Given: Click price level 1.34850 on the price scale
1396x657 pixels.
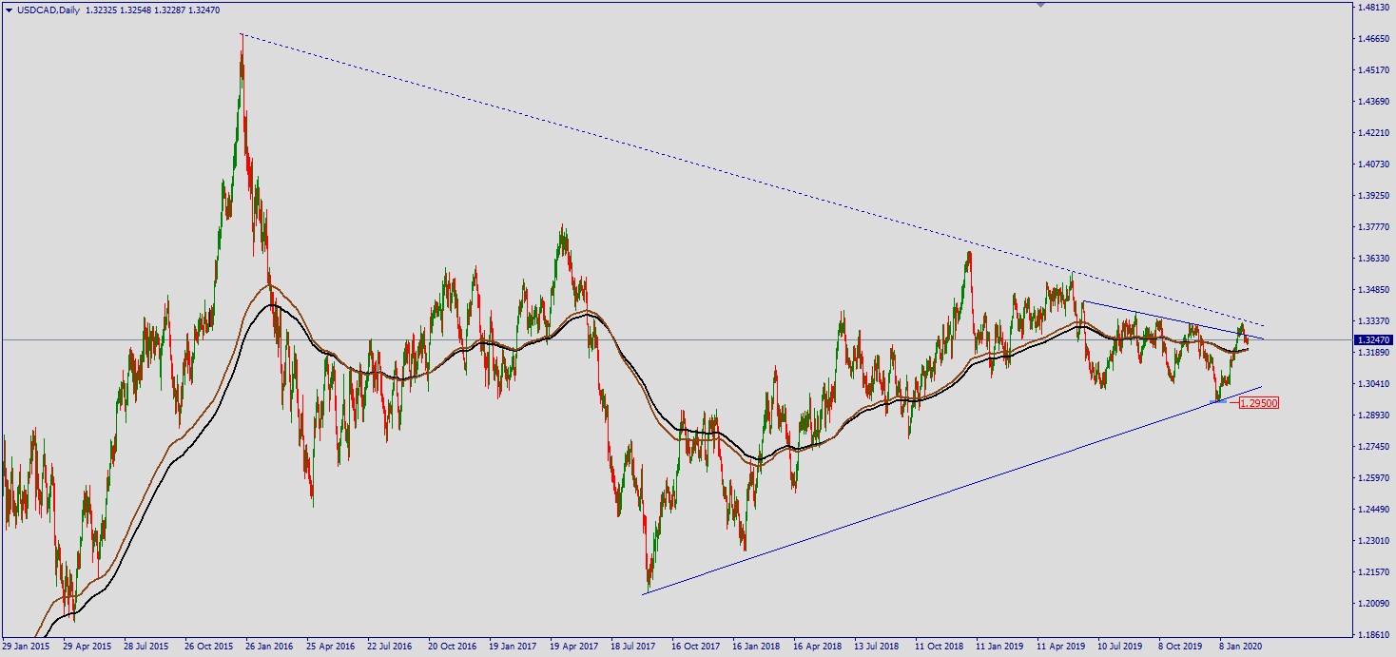Looking at the screenshot, I should click(1375, 290).
